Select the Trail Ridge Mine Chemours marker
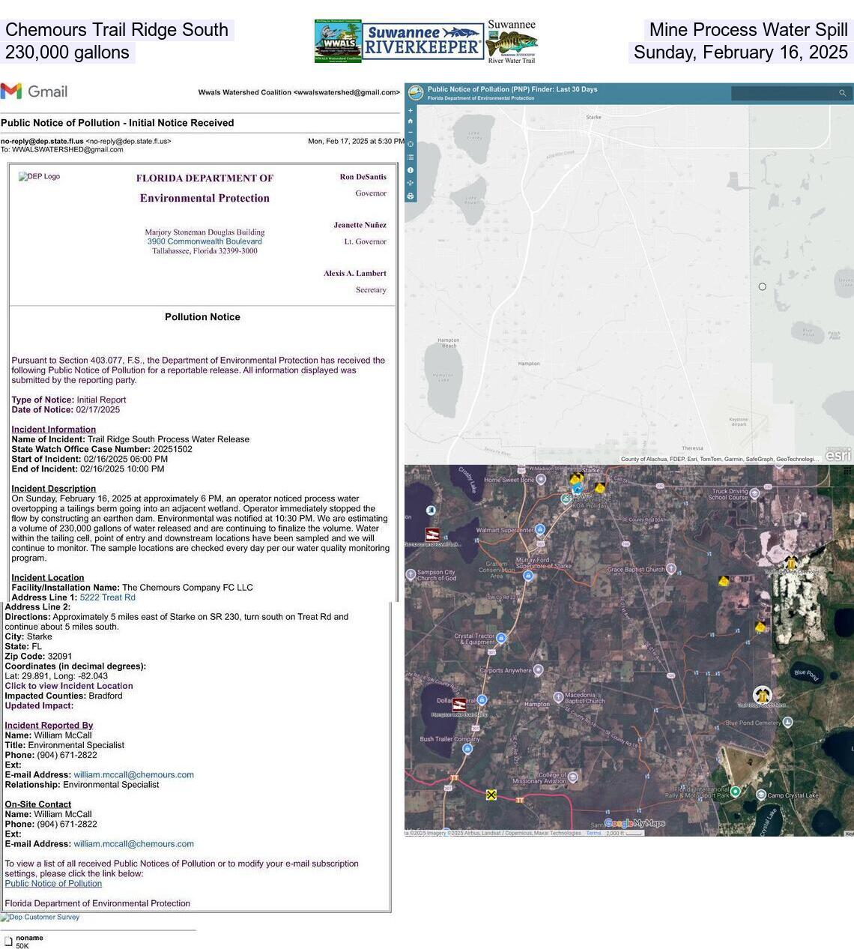854x949 pixels. pos(791,562)
